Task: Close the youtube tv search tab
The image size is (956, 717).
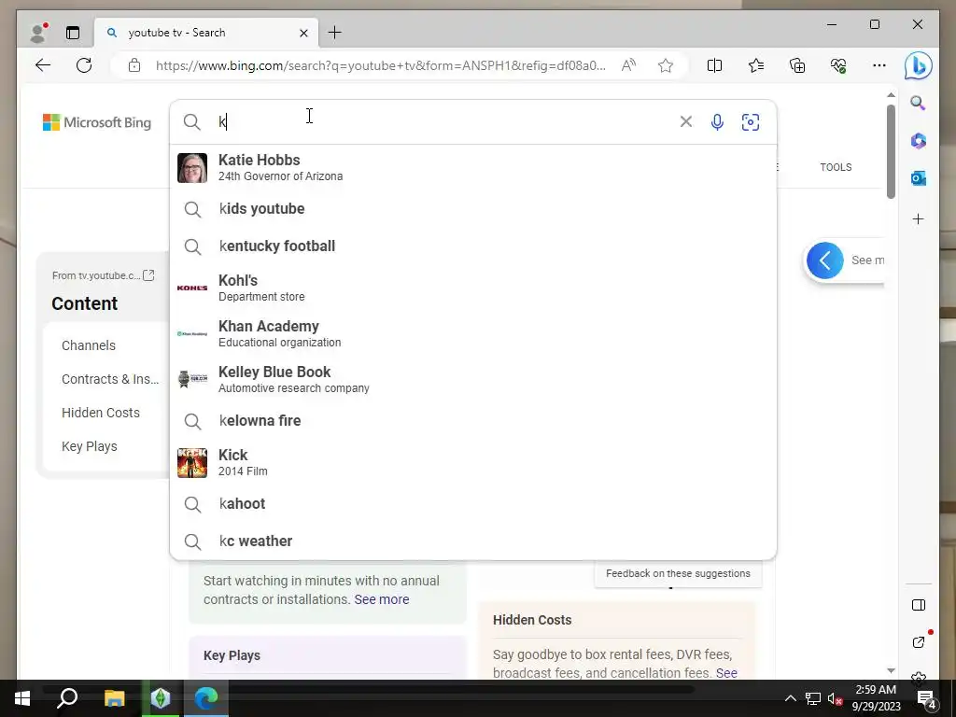Action: 303,33
